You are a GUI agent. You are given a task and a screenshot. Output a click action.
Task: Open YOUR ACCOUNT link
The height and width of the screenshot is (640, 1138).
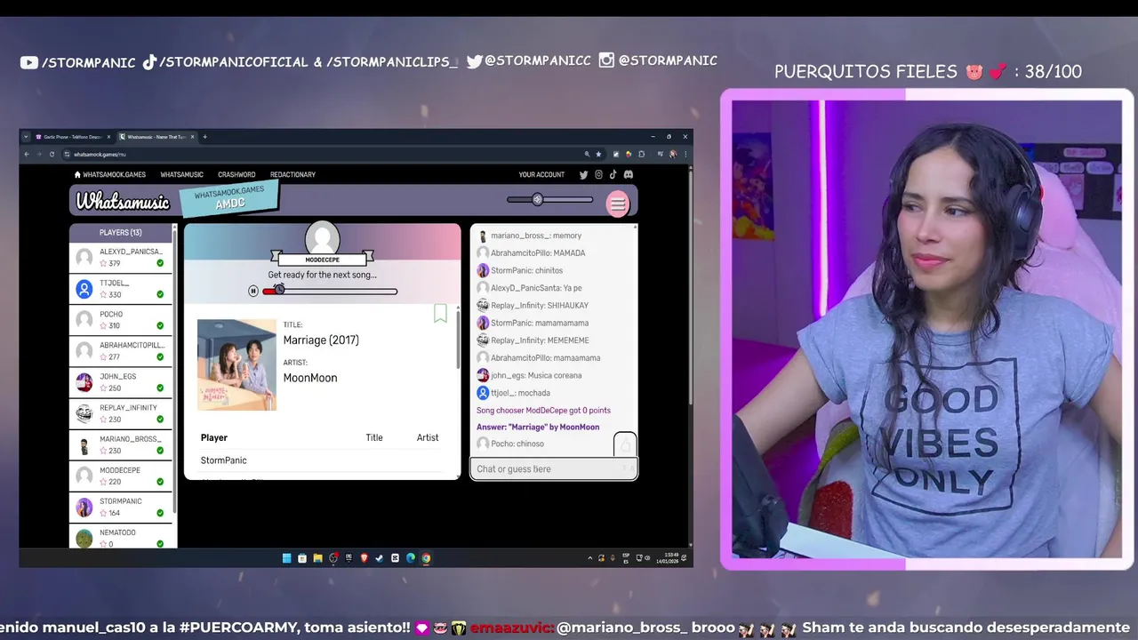(x=541, y=174)
